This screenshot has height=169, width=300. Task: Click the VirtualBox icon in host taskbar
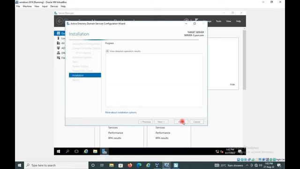(157, 165)
